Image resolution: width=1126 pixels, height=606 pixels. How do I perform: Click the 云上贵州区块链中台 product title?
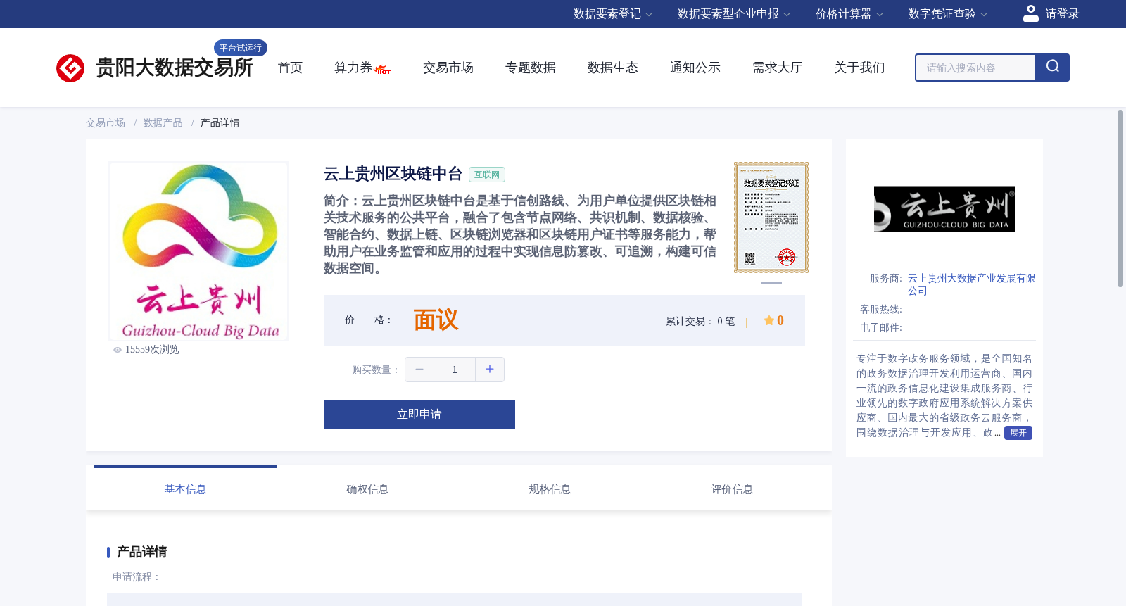pos(393,174)
